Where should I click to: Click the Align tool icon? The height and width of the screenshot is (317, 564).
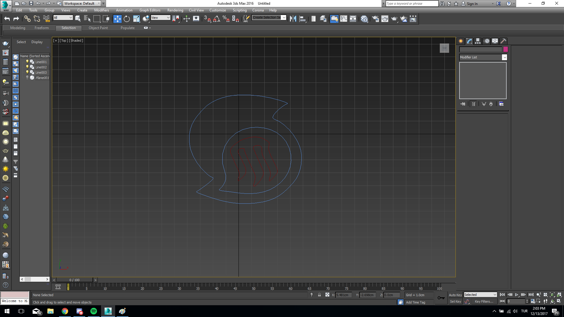click(303, 19)
